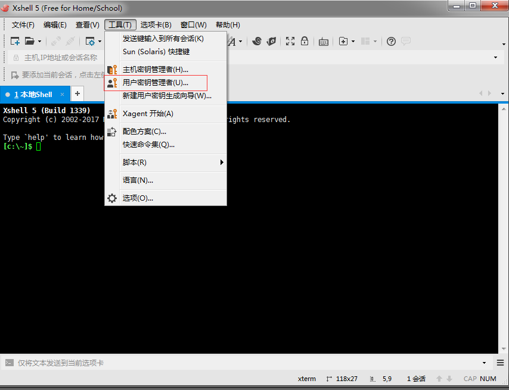Viewport: 509px width, 390px height.
Task: Open 选项(O) in the Tools menu
Action: pos(138,198)
